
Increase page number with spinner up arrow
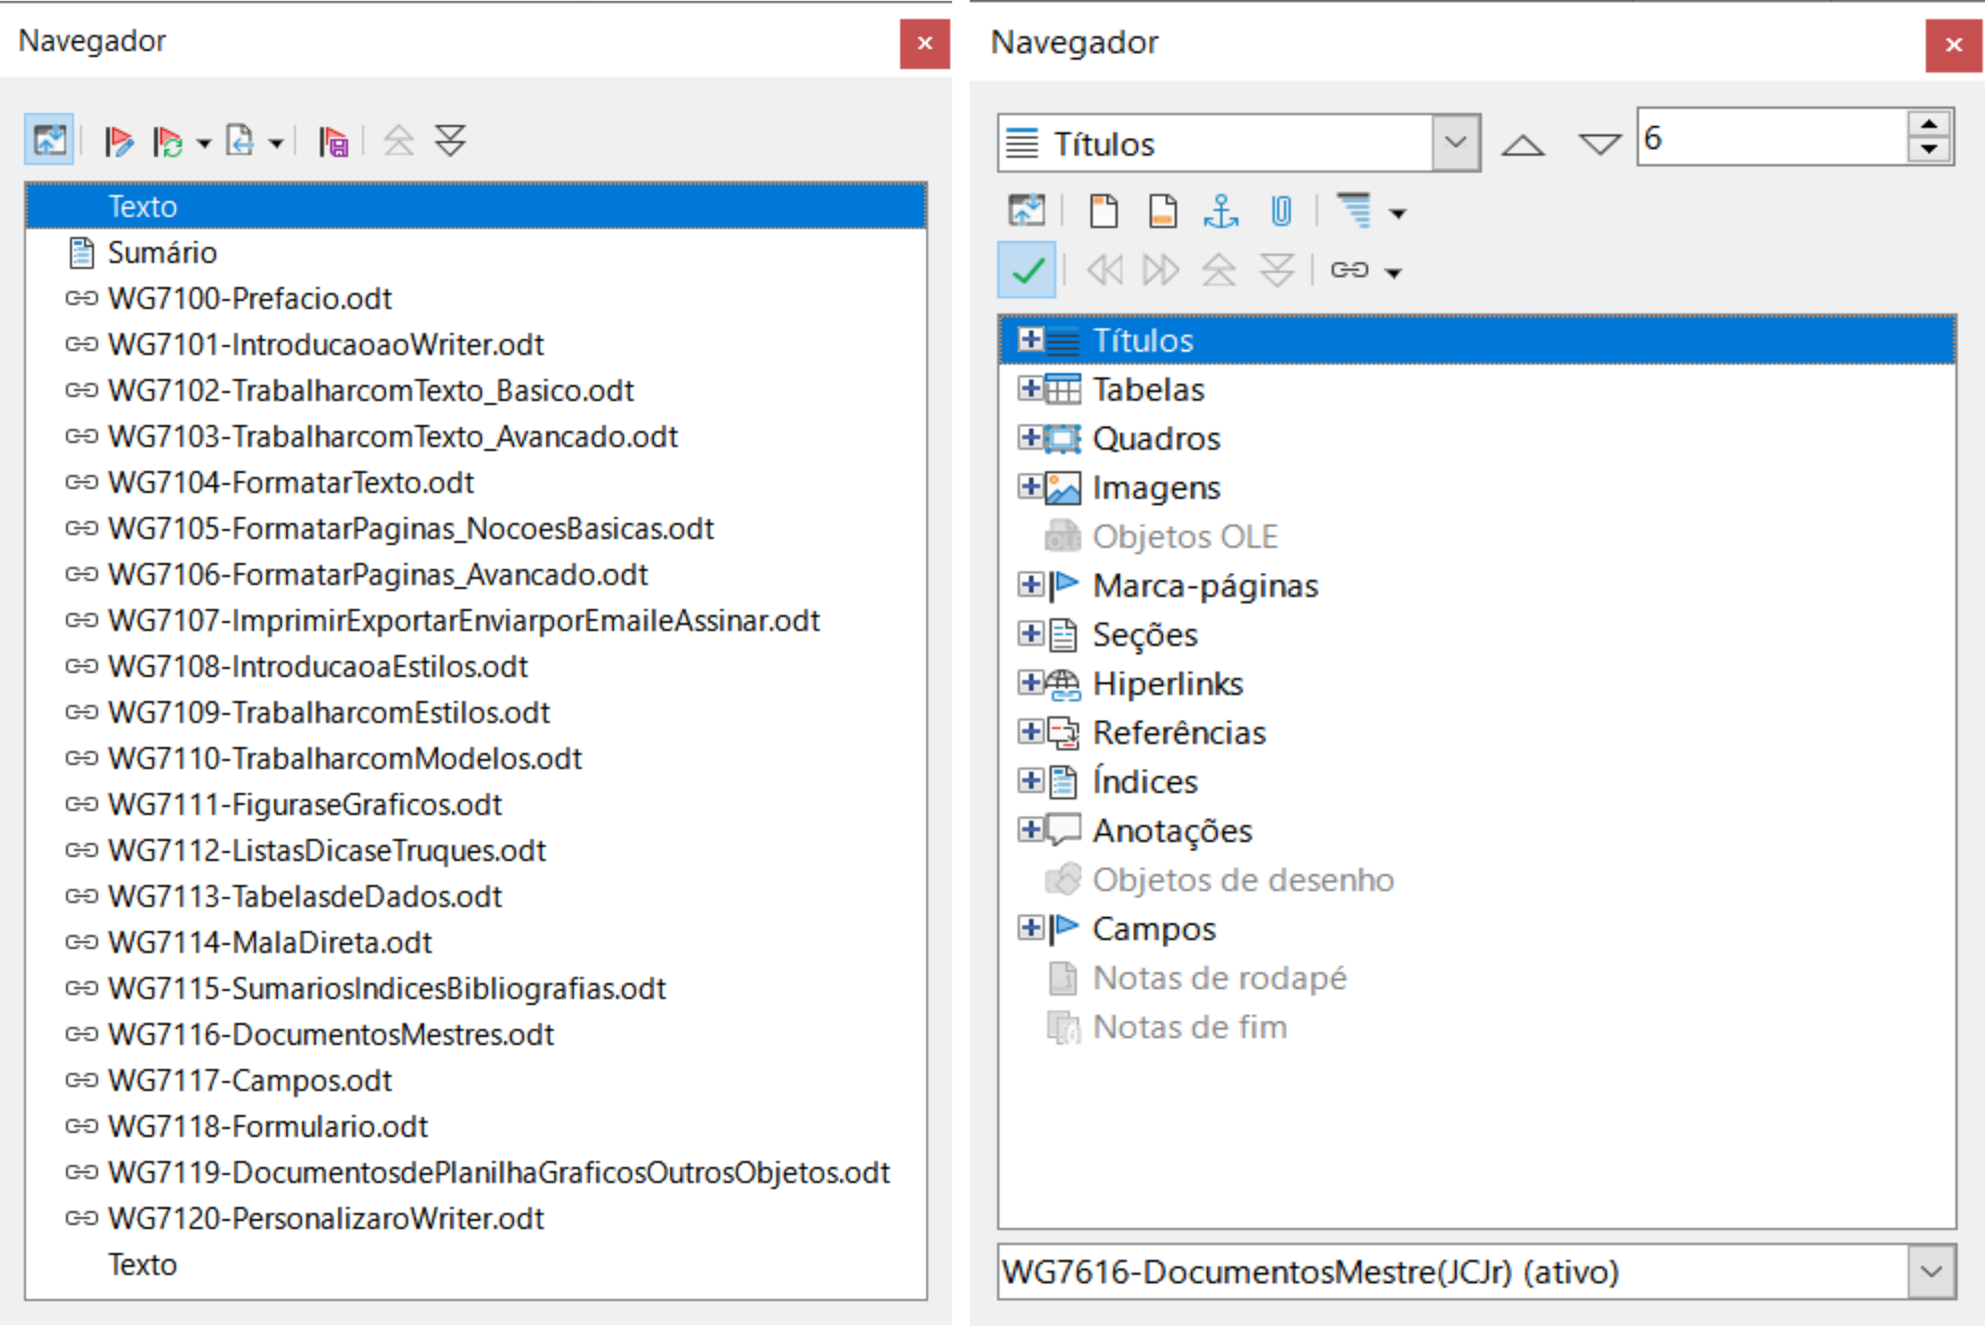[1929, 123]
